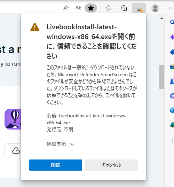
Task: Open the Games chess pieces sidebar icon
Action: [x=172, y=81]
